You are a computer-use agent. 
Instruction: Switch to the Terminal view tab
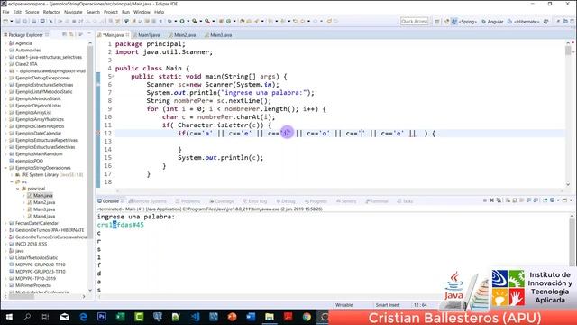377,201
